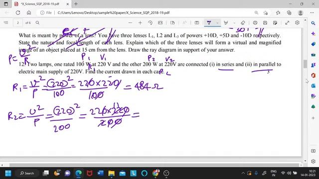Refresh the current page
The image size is (319, 179).
(18, 12)
